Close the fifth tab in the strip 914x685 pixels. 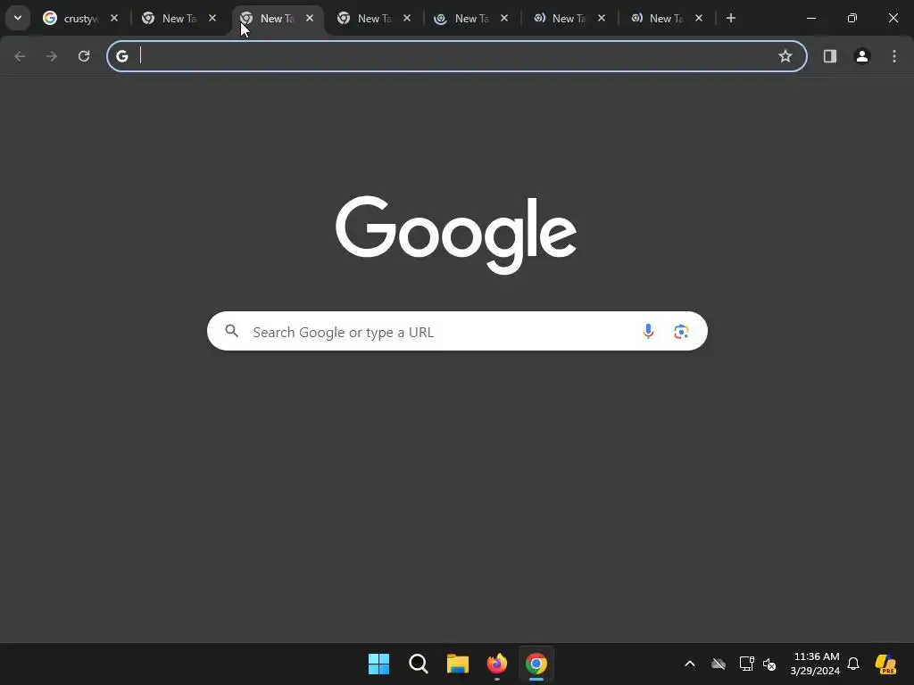coord(504,18)
